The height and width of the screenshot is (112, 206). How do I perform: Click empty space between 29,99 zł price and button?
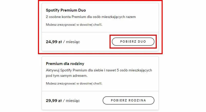click(91, 100)
